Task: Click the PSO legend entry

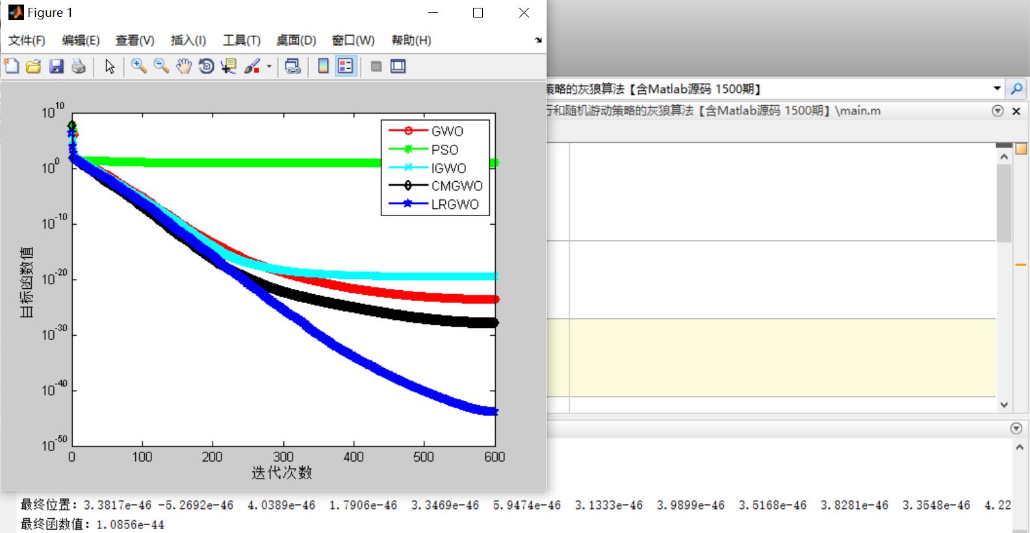Action: (424, 149)
